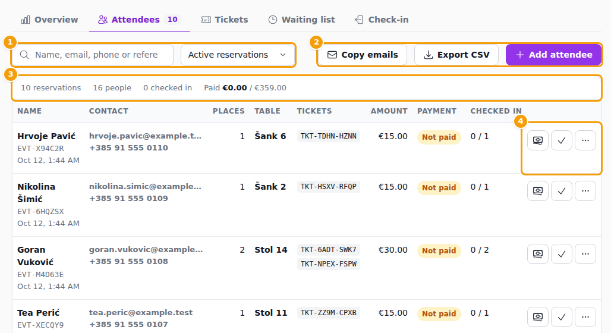Click Not paid badge for Hrvoje Pavić
This screenshot has width=611, height=333.
pos(439,137)
